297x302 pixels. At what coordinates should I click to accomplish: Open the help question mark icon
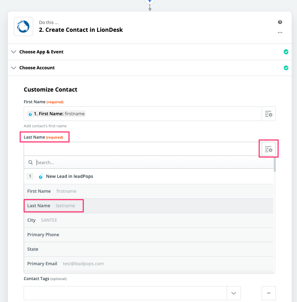tap(280, 22)
